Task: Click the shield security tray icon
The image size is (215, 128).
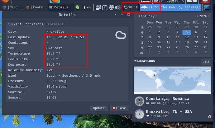Action: tap(111, 7)
